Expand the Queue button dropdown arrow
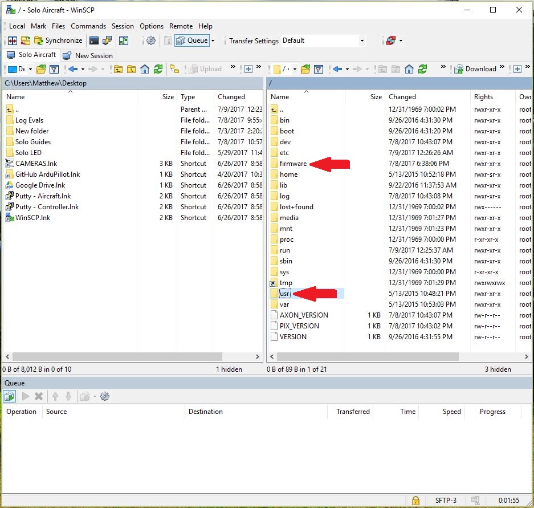Image resolution: width=534 pixels, height=508 pixels. click(x=213, y=40)
